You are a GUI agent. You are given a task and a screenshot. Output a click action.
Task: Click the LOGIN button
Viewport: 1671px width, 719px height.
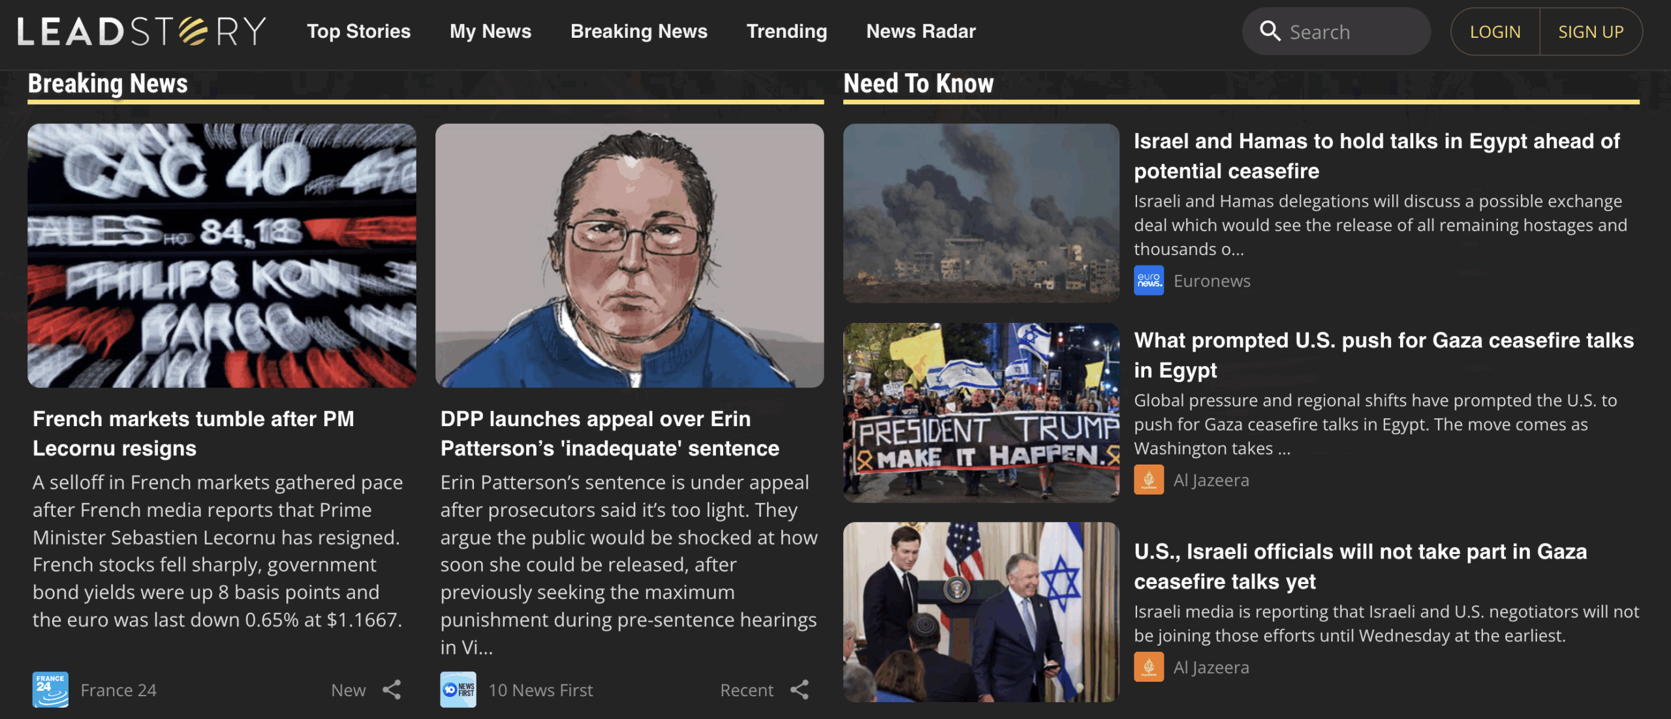click(1495, 31)
